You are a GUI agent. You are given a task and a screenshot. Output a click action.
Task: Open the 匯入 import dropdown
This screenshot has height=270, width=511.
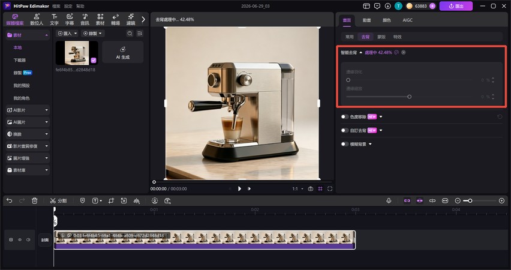[67, 33]
